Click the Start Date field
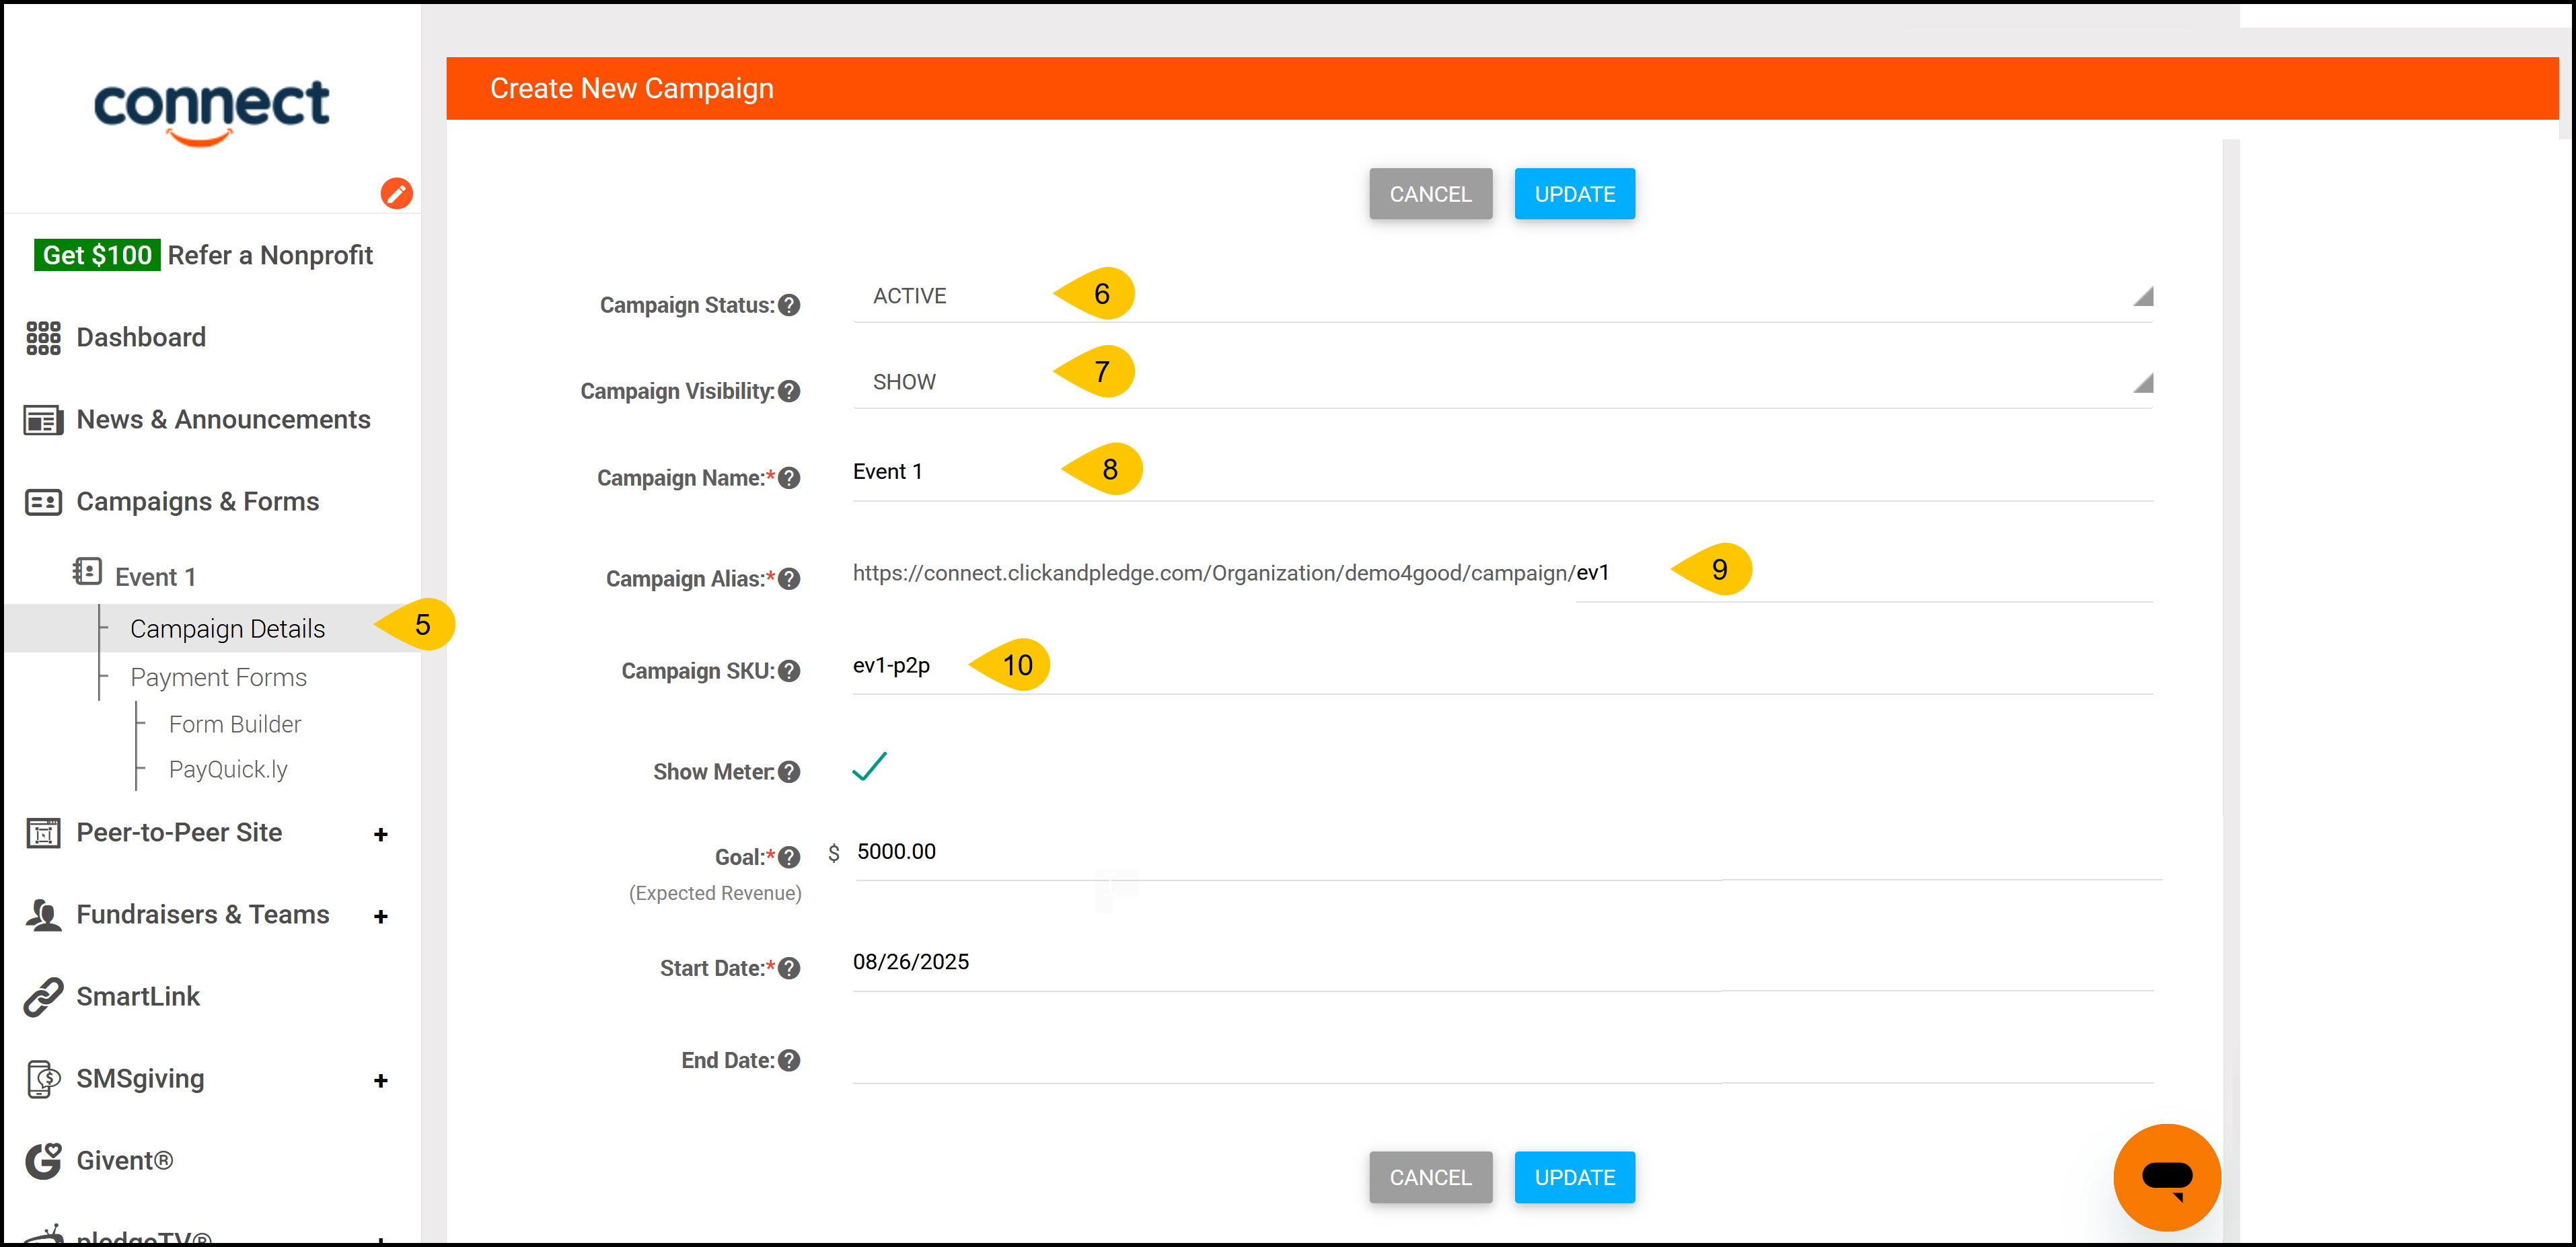The height and width of the screenshot is (1247, 2576). coord(1502,963)
